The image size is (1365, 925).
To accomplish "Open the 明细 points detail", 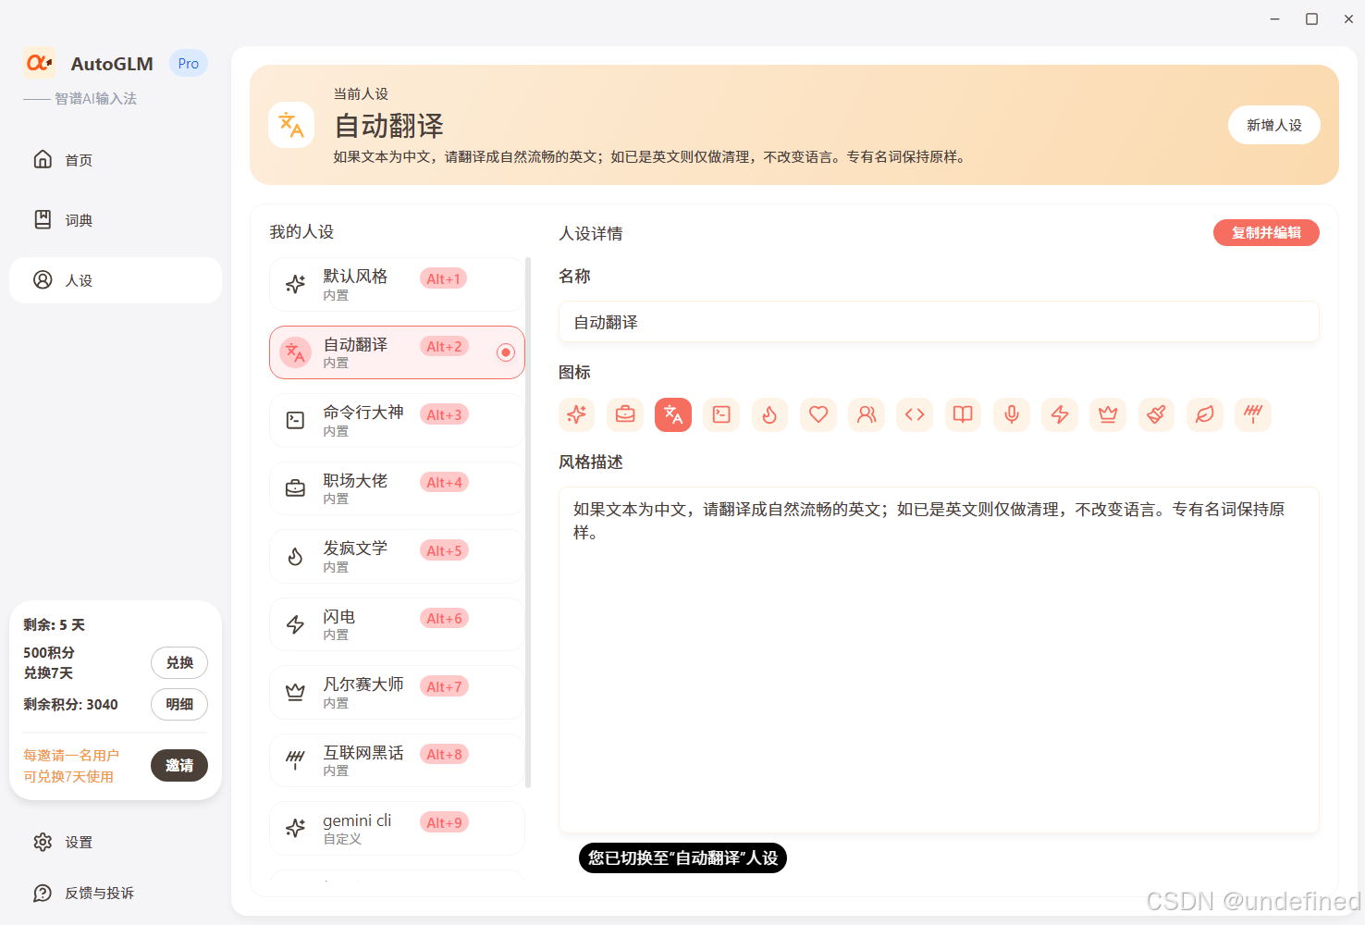I will pos(179,704).
